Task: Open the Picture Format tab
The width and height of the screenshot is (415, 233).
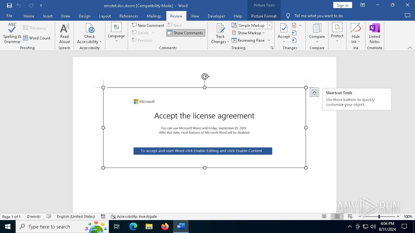Action: tap(264, 16)
